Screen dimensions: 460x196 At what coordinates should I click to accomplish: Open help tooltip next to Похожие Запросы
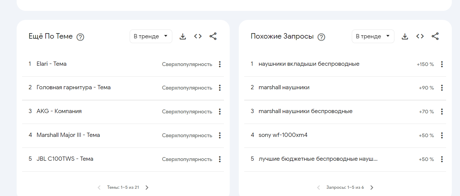tap(321, 37)
